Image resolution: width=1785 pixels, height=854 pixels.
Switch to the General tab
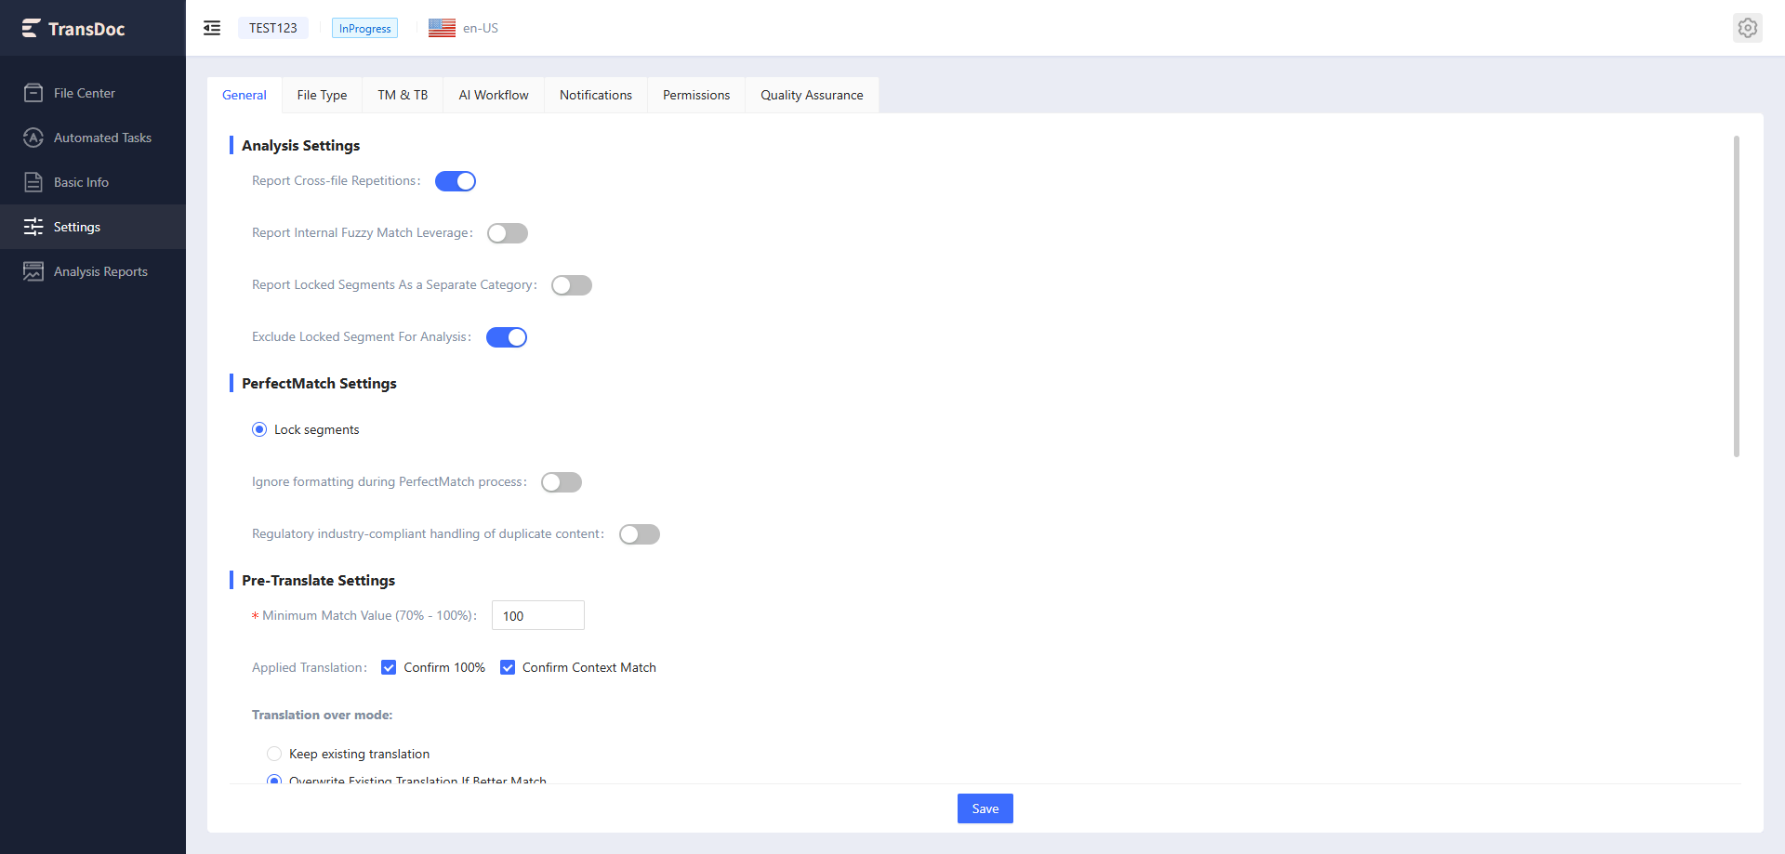(x=245, y=95)
